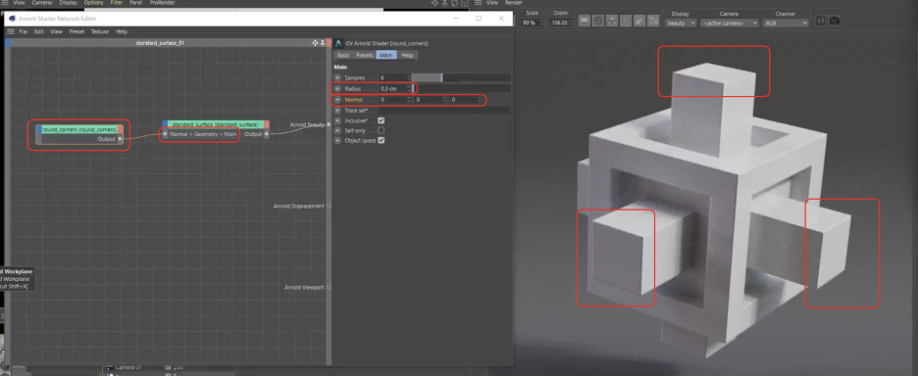The height and width of the screenshot is (376, 918).
Task: Open the Cameras menu in the viewport
Action: pos(42,3)
